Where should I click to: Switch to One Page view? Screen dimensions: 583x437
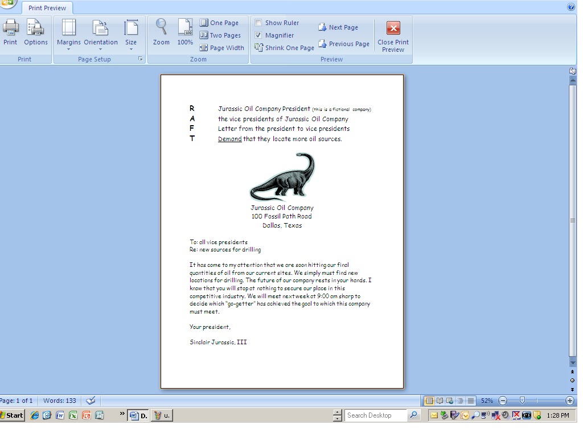(219, 23)
